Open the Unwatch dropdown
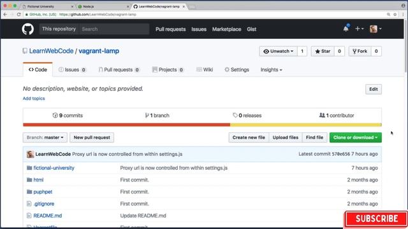This screenshot has height=229, width=408. pos(278,51)
